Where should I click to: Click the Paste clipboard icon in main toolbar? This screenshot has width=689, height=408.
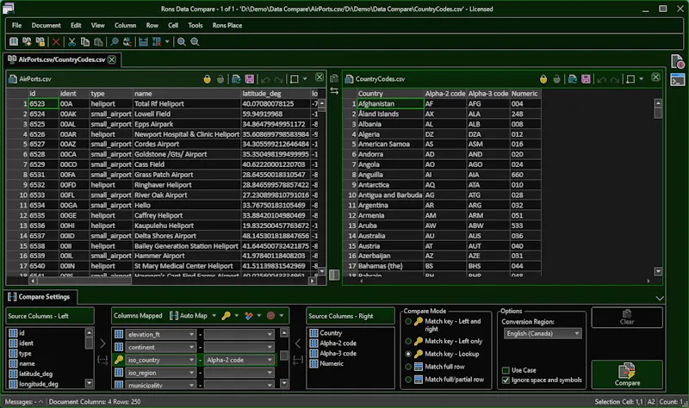click(x=98, y=41)
